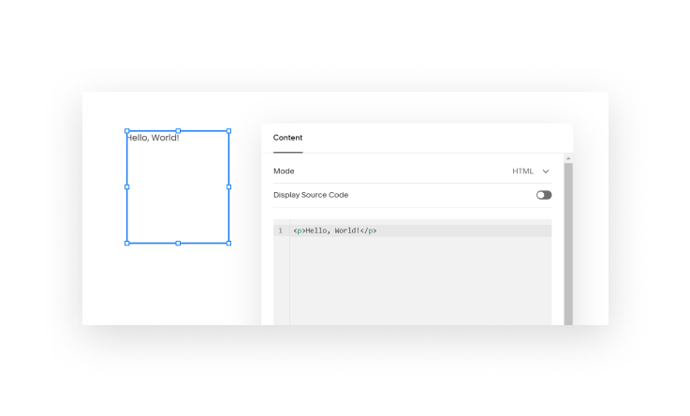Click line 1 in the code editor

(x=420, y=230)
